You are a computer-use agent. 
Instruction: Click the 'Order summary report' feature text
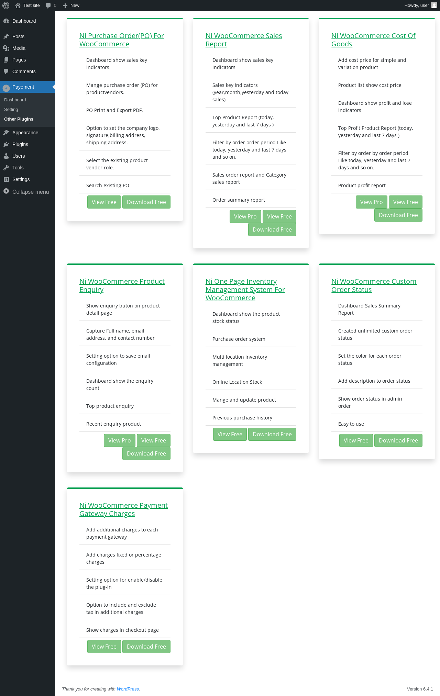tap(239, 200)
